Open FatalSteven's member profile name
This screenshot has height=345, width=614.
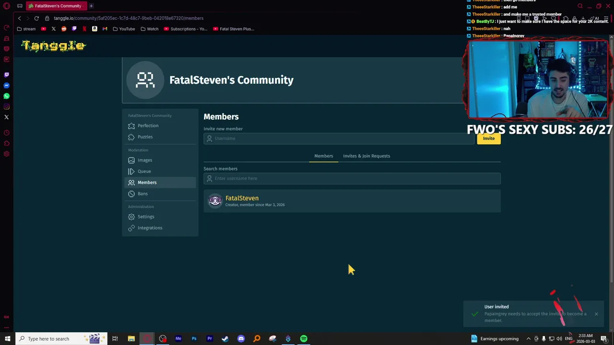(242, 198)
